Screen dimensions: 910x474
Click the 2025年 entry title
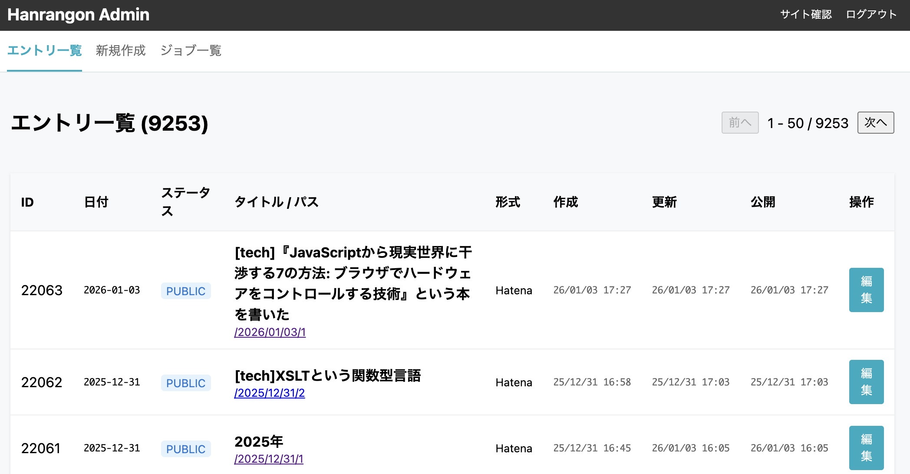pyautogui.click(x=259, y=441)
